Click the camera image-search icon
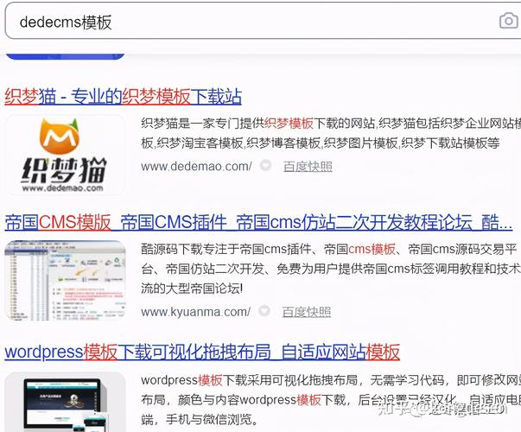The width and height of the screenshot is (521, 432). coord(509,22)
